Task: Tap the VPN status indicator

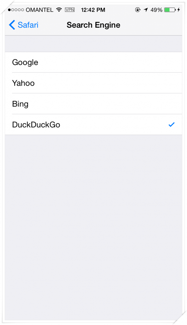Action: click(x=70, y=10)
